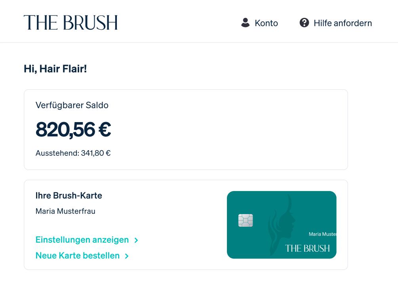This screenshot has width=398, height=289.
Task: Click the cardholder name Maria Musterfrau
Action: click(65, 211)
